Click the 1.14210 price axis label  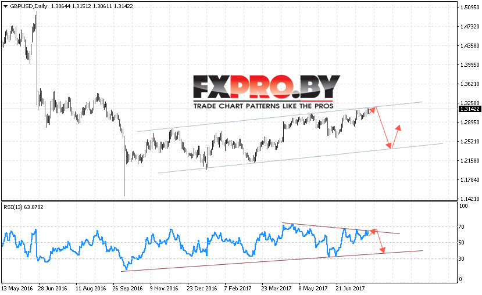470,199
